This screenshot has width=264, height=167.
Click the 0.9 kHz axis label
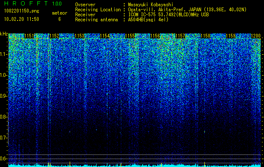point(3,96)
